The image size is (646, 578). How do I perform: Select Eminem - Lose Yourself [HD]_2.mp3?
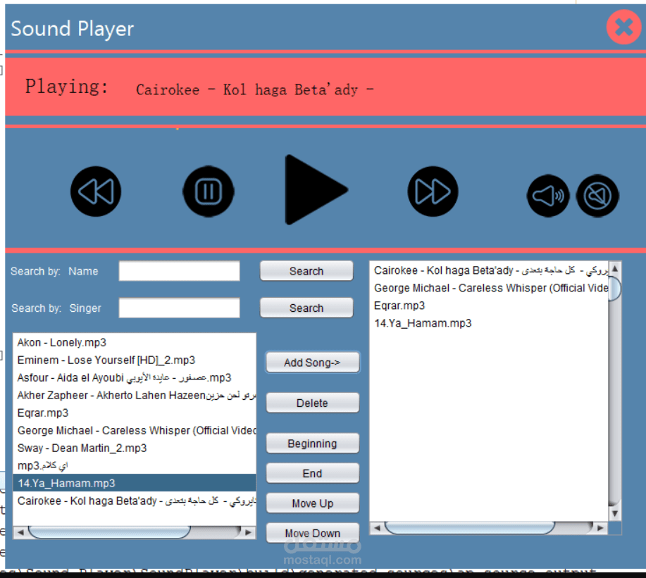(x=135, y=360)
